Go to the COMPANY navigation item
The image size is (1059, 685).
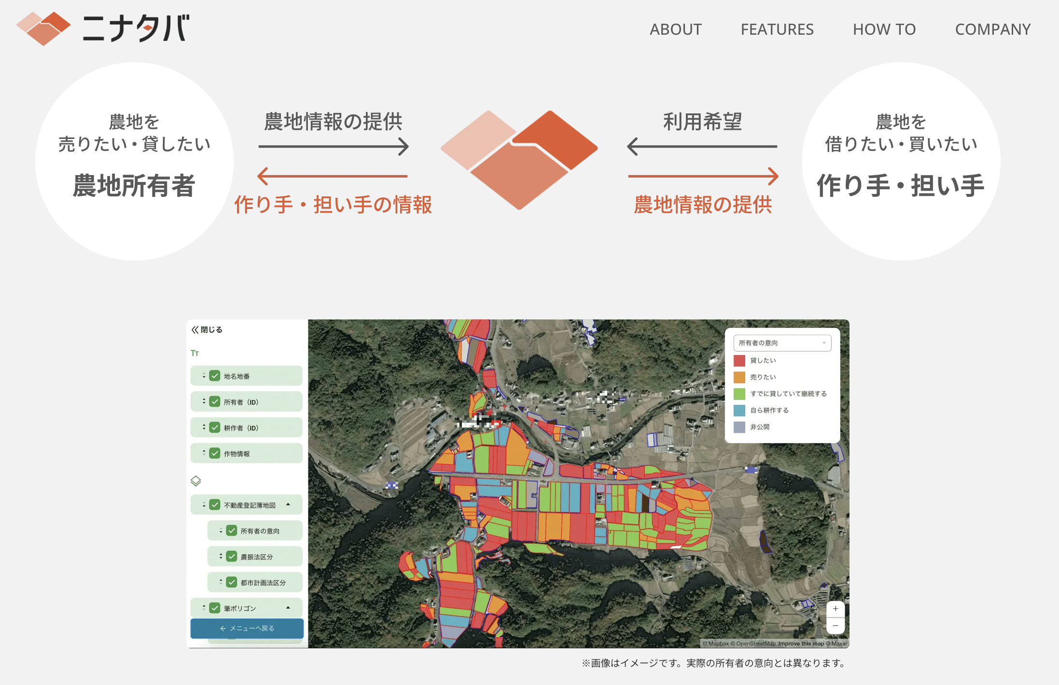coord(992,29)
